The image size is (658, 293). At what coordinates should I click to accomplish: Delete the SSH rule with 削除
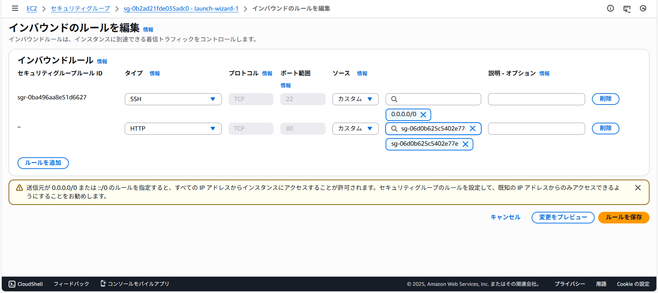pos(605,99)
